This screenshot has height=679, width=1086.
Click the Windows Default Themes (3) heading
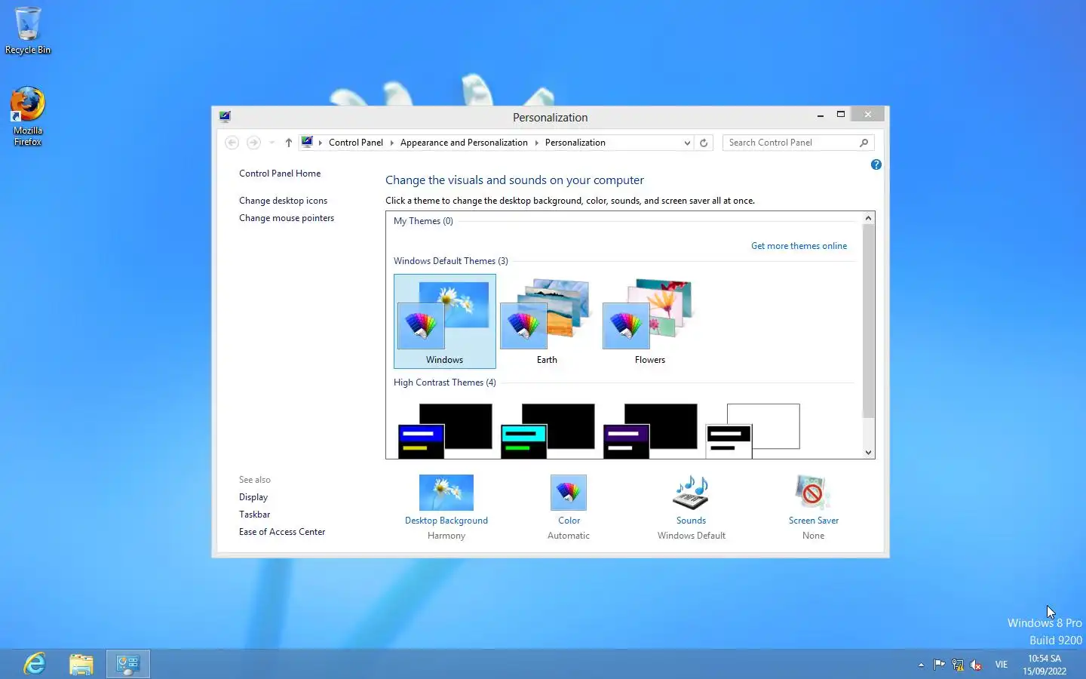451,261
